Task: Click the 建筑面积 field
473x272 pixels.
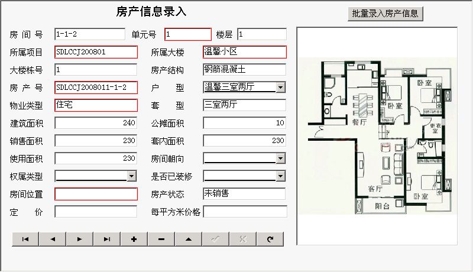Action: 96,123
